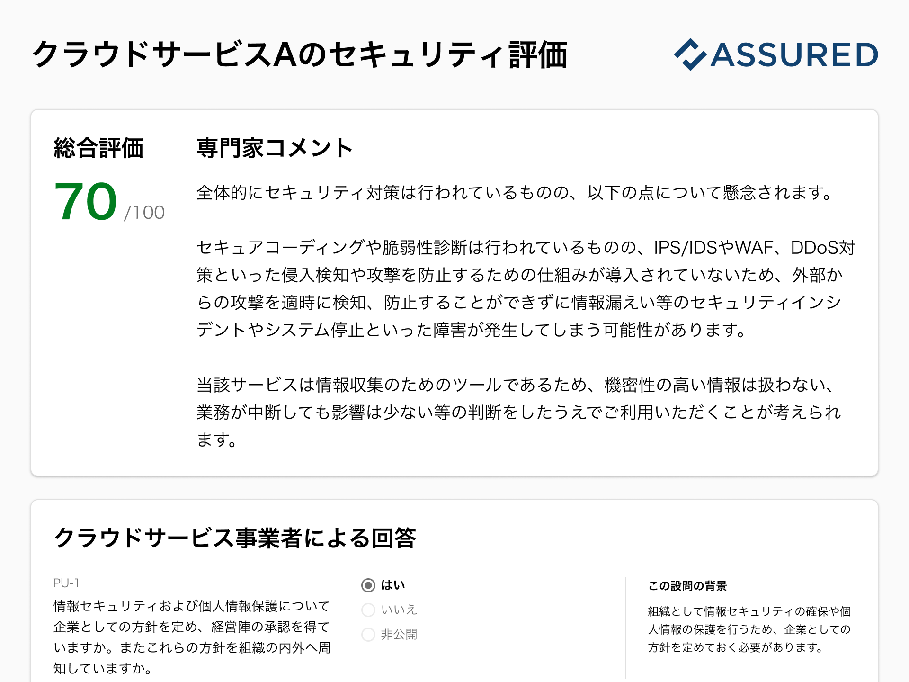Click the 専門家コメント heading

pyautogui.click(x=275, y=148)
